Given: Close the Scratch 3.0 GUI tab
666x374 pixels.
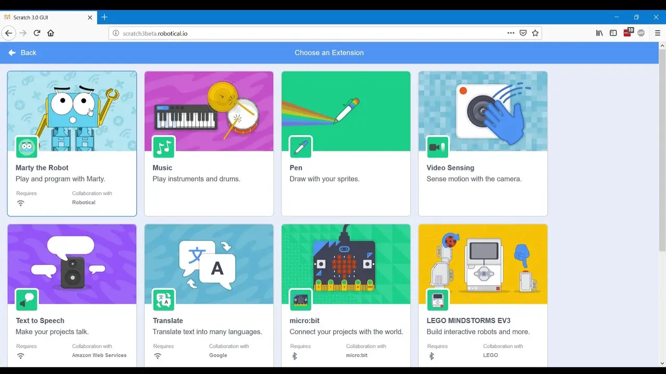Looking at the screenshot, I should coord(89,17).
